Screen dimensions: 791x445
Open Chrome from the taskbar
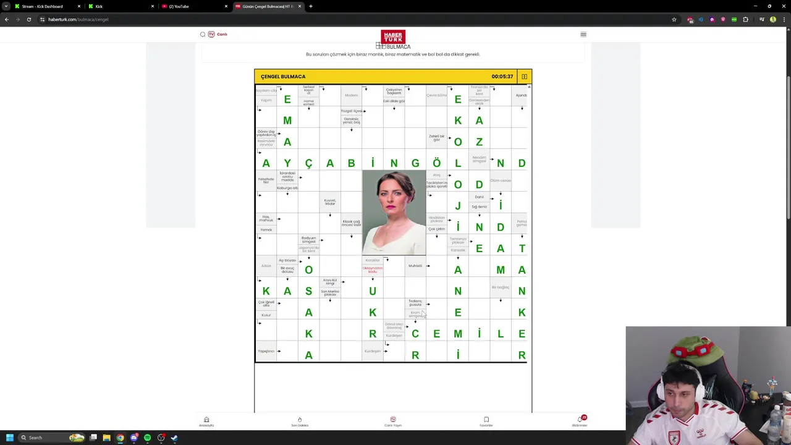[120, 438]
